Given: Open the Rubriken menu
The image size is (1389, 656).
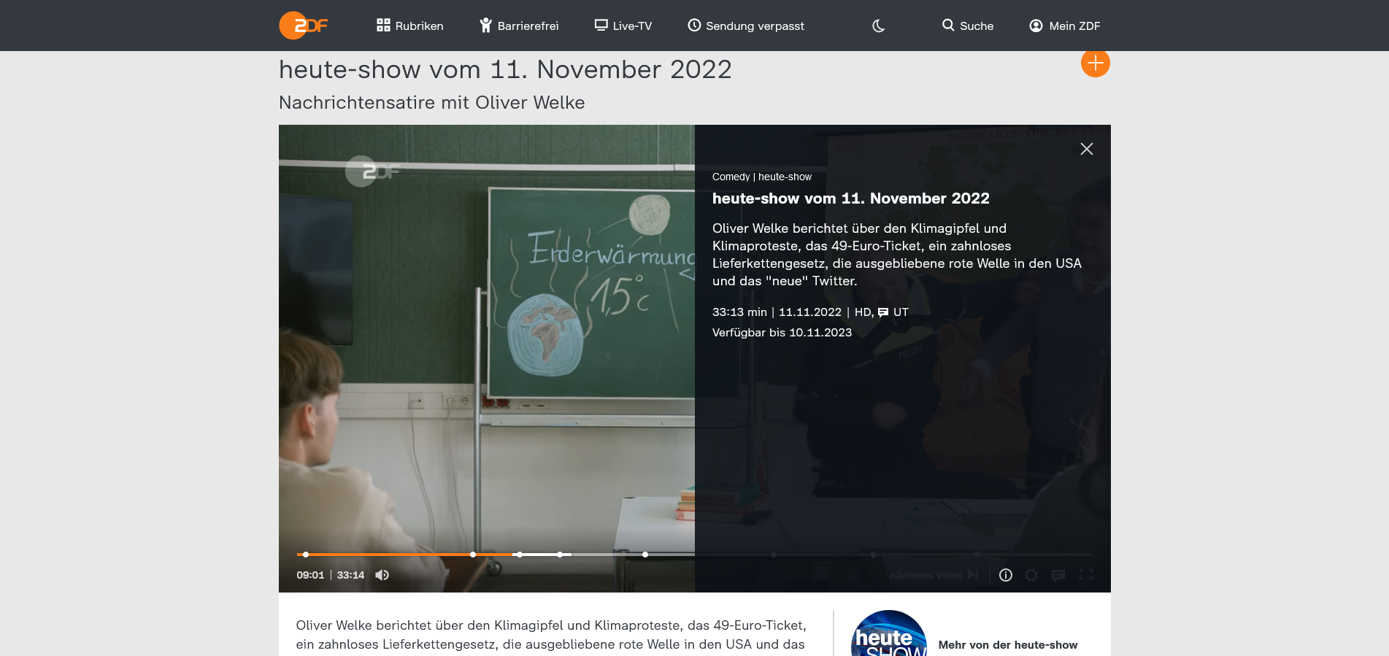Looking at the screenshot, I should click(409, 26).
